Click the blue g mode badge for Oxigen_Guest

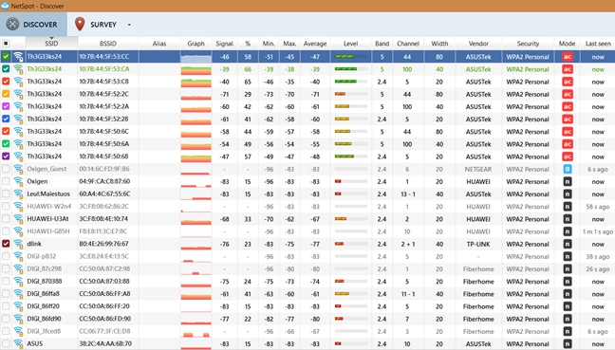point(568,170)
